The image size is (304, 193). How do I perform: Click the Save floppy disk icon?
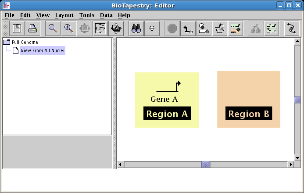pyautogui.click(x=17, y=28)
